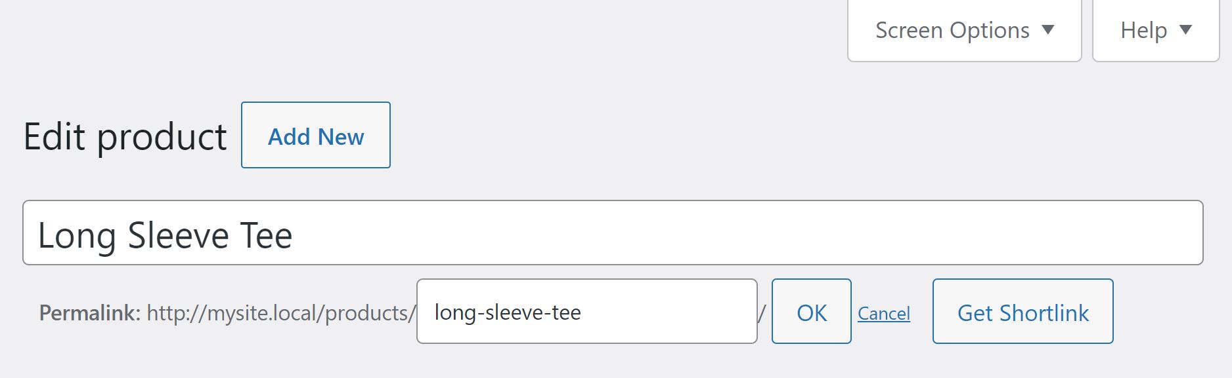The image size is (1232, 378).
Task: Click empty space at right of title field
Action: 854,233
